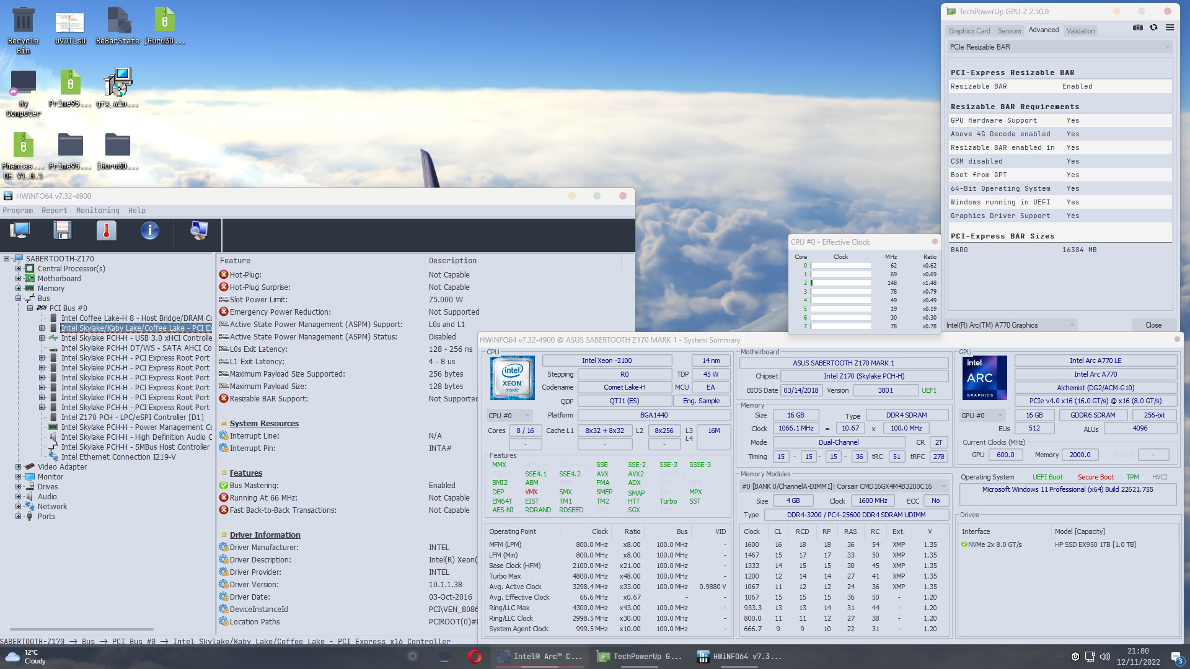Screen dimensions: 1190x669
Task: Click the HWiNFO toolbar magnifier monitor icon
Action: pyautogui.click(x=199, y=230)
